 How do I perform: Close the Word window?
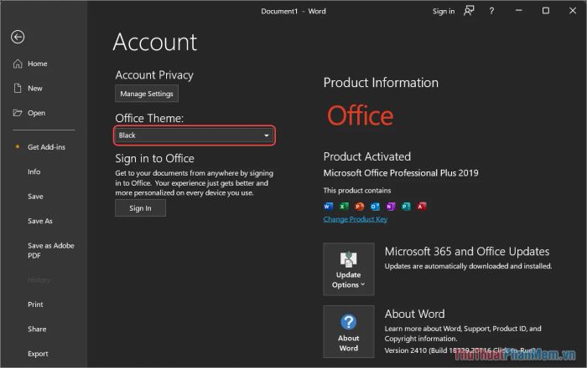coord(573,11)
